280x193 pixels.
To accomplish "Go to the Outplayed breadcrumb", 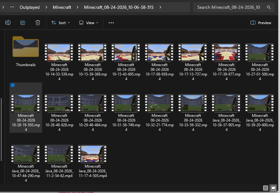I will click(30, 7).
